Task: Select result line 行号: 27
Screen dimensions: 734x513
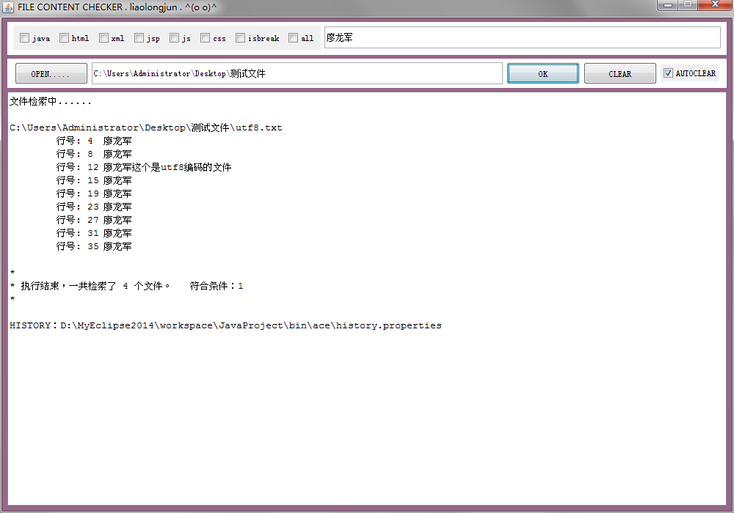Action: [x=94, y=220]
